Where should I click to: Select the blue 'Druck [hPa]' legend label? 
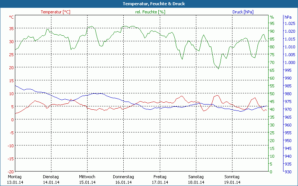pyautogui.click(x=243, y=12)
